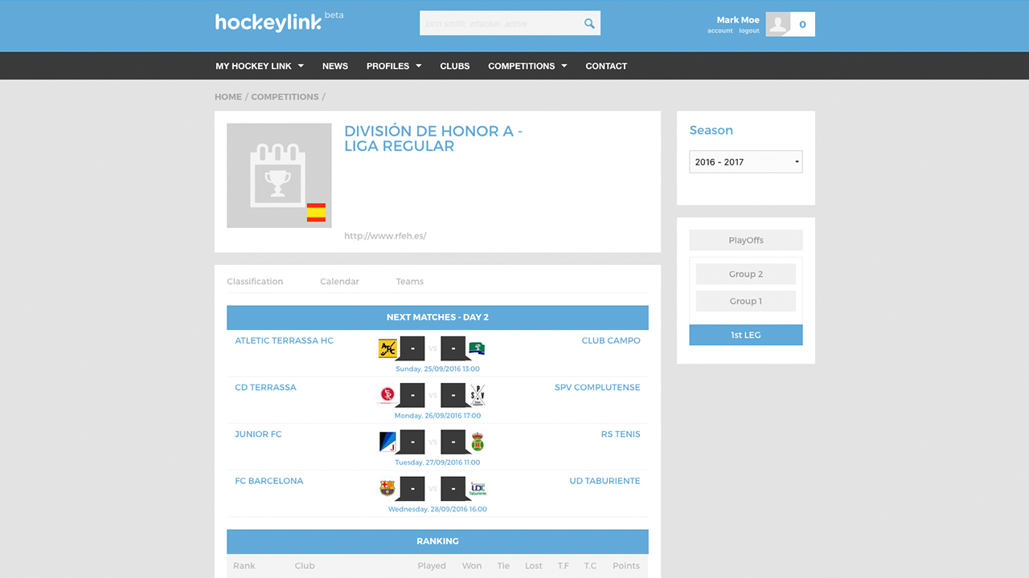1029x578 pixels.
Task: Open the UD TABURIENTE team link
Action: click(x=605, y=480)
